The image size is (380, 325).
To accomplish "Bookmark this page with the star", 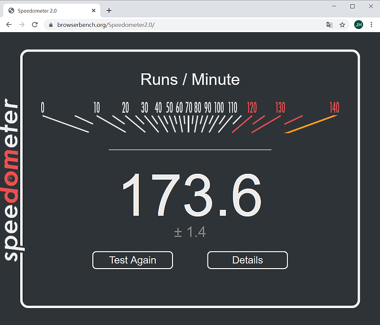I will 342,25.
